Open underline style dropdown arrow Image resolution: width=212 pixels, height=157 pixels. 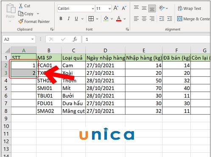[82, 19]
